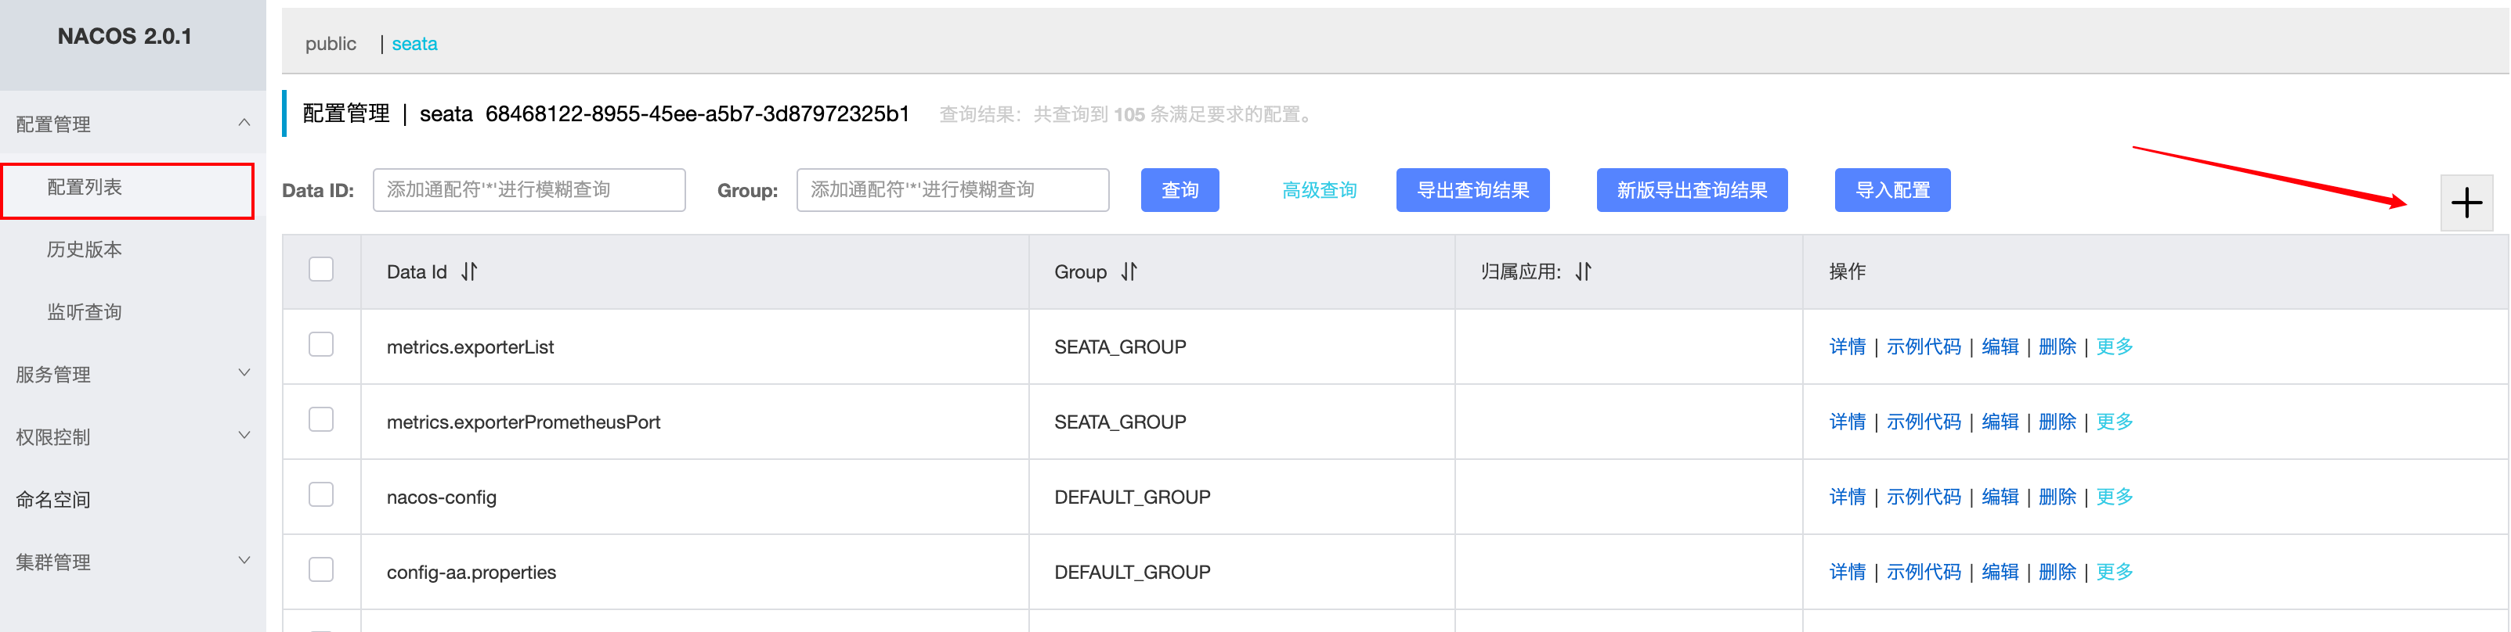
Task: Open 历史版本 in the sidebar
Action: pyautogui.click(x=85, y=250)
